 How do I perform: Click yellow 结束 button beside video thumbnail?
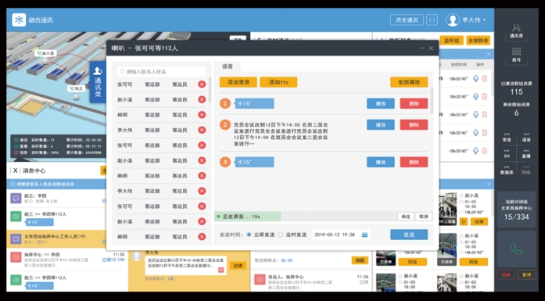point(479,221)
